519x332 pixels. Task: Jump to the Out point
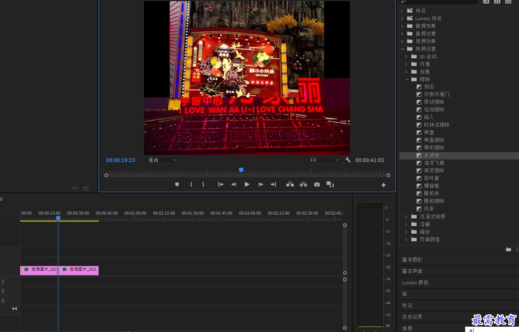(273, 184)
